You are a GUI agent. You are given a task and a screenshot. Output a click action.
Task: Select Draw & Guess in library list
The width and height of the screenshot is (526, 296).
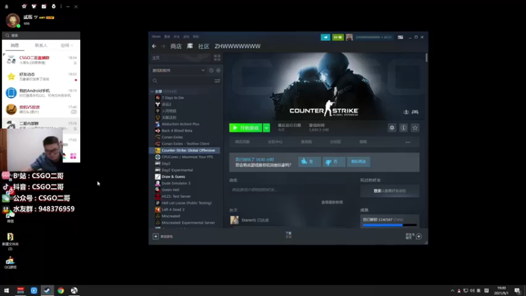tap(173, 176)
